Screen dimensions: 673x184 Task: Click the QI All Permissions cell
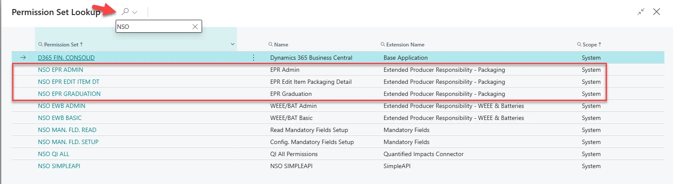pos(294,154)
